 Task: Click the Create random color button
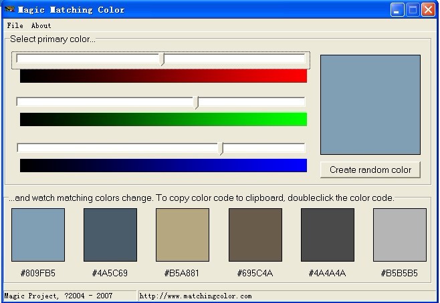pyautogui.click(x=370, y=170)
